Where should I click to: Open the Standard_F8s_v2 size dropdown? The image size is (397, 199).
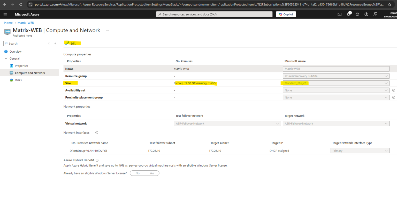coord(336,83)
